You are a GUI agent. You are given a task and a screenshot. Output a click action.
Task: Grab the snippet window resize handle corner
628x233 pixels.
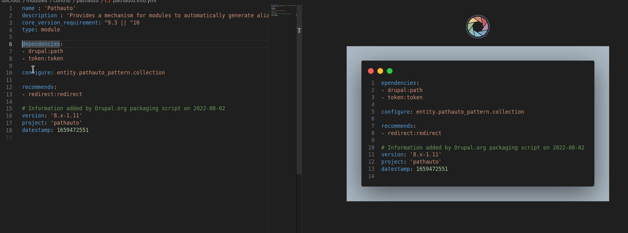593,185
